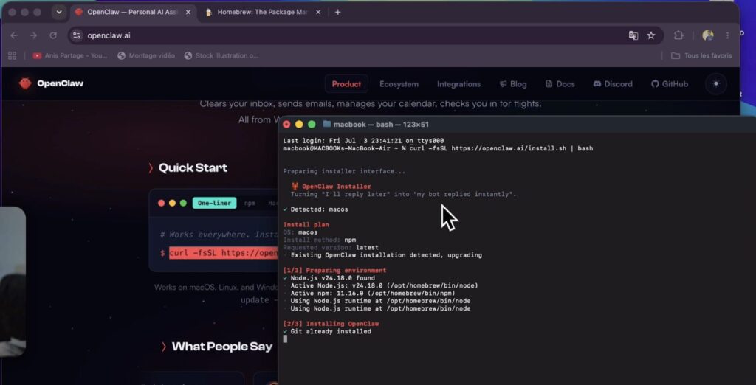Click the Chrome profile avatar

(x=707, y=35)
